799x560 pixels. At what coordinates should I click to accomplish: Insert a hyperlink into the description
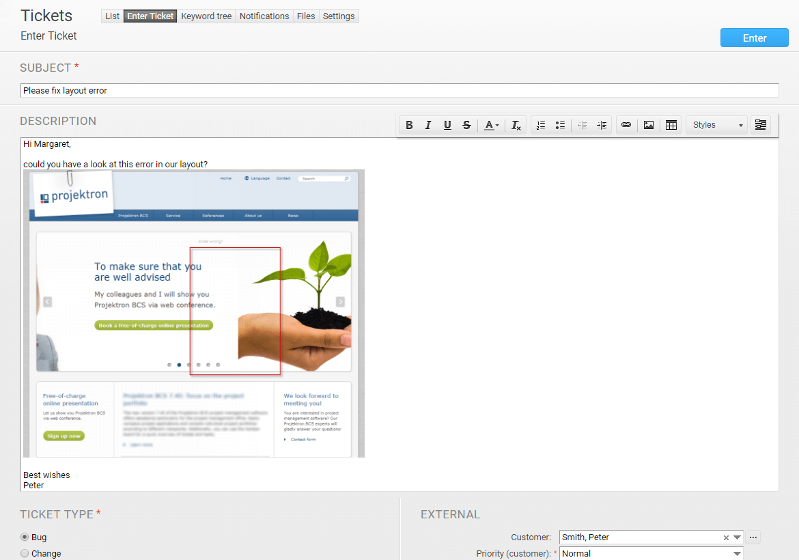click(626, 125)
